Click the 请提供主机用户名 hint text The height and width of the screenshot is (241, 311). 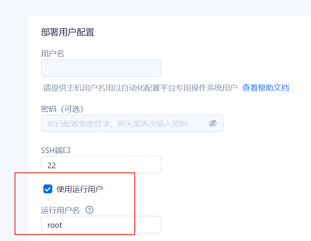point(140,88)
